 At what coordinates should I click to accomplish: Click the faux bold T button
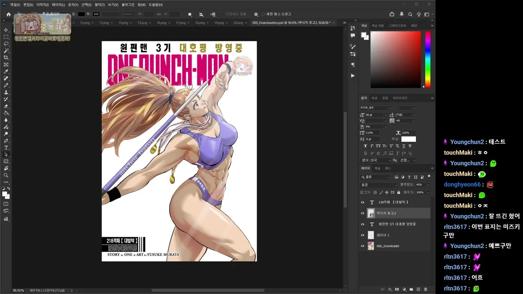pyautogui.click(x=366, y=146)
